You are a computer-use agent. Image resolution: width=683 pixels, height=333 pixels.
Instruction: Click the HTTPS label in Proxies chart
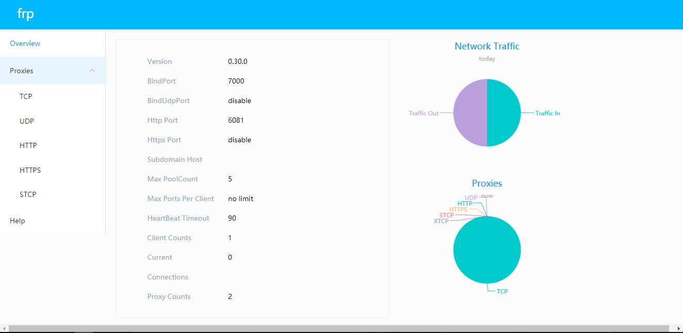458,209
